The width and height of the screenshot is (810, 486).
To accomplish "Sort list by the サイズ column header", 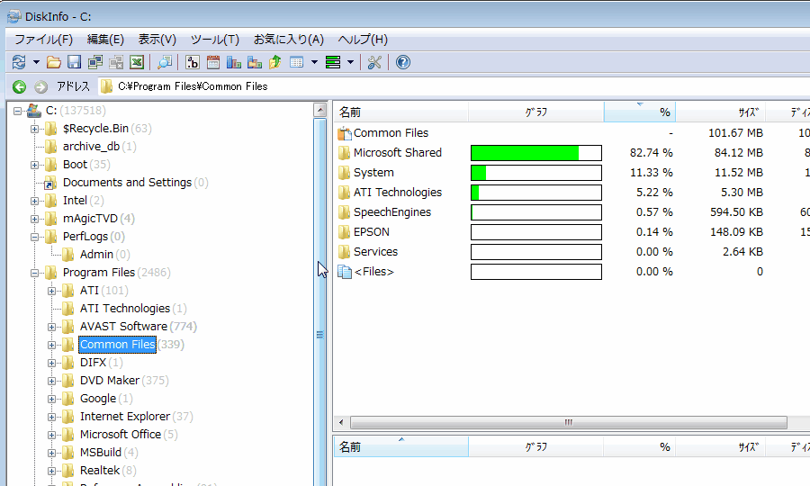I will 747,112.
